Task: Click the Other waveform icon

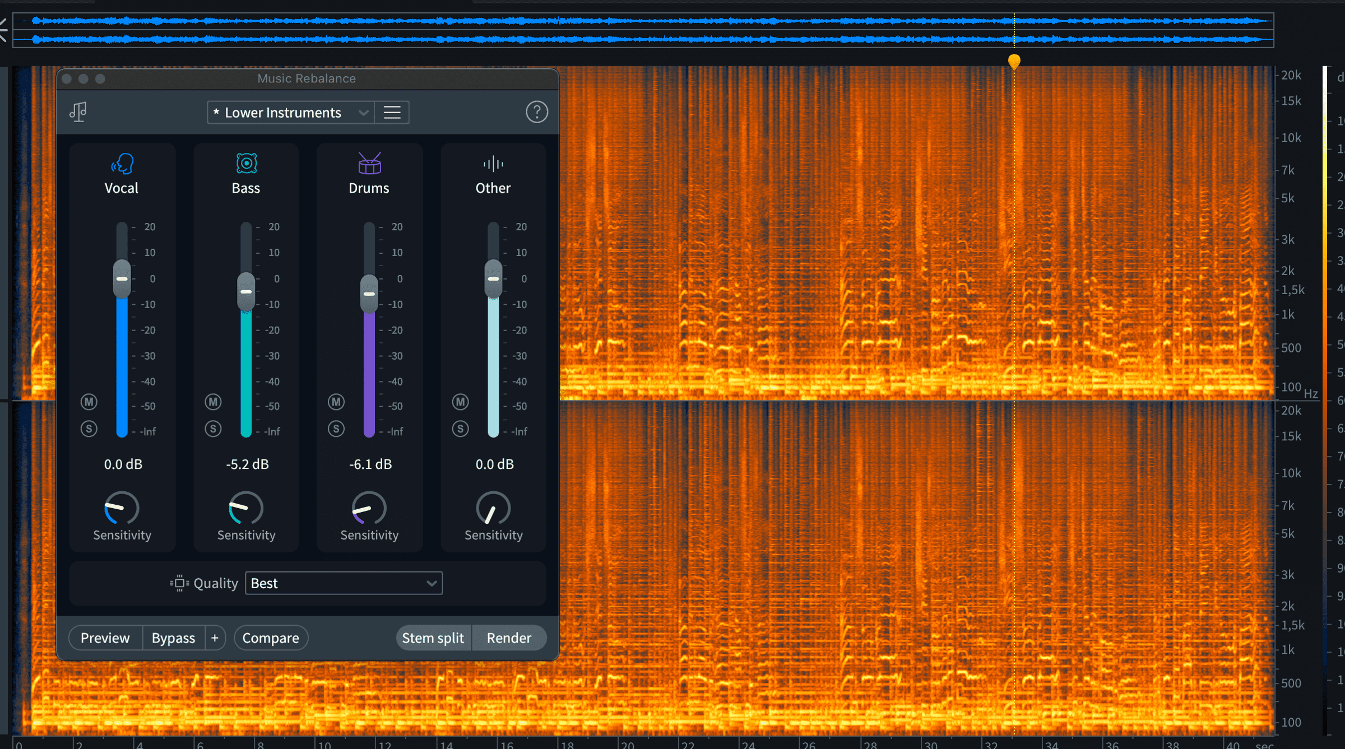Action: point(493,164)
